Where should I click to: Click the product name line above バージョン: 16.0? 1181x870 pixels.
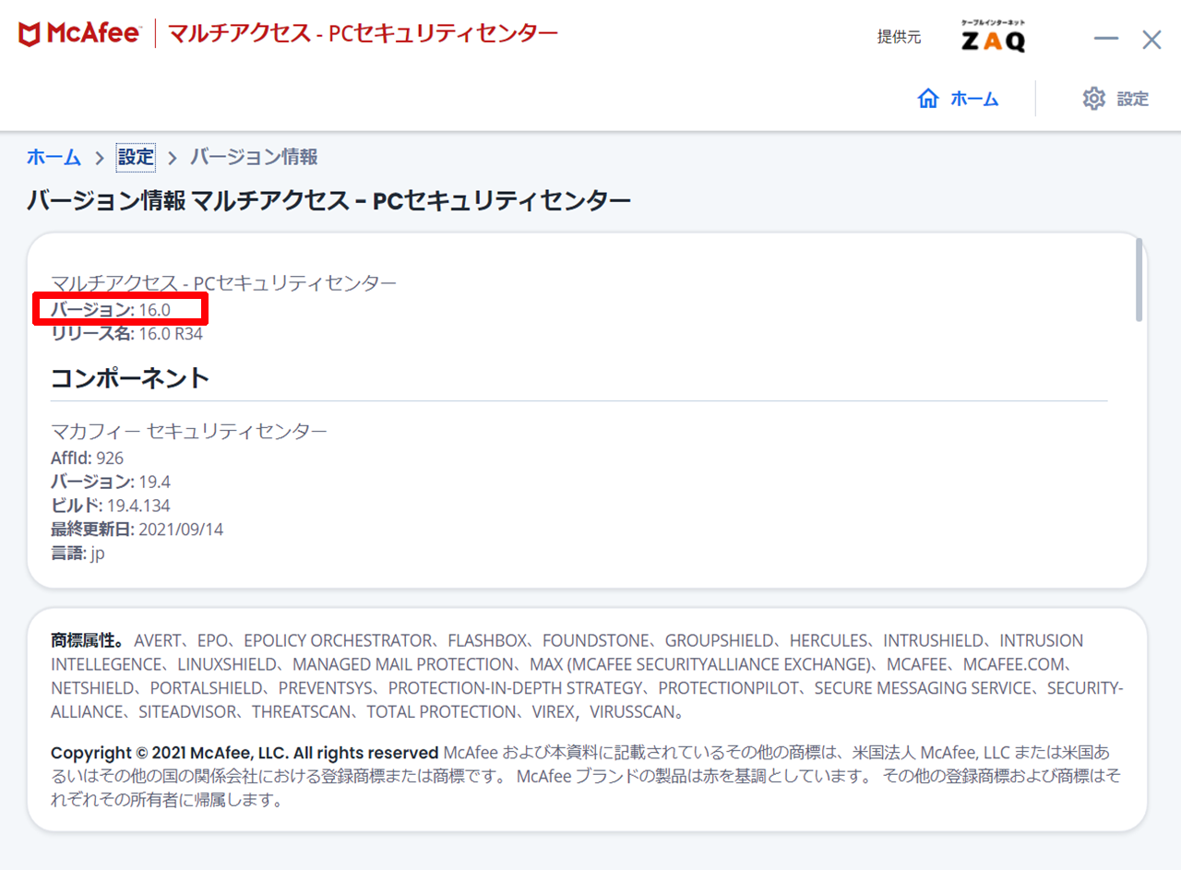224,282
